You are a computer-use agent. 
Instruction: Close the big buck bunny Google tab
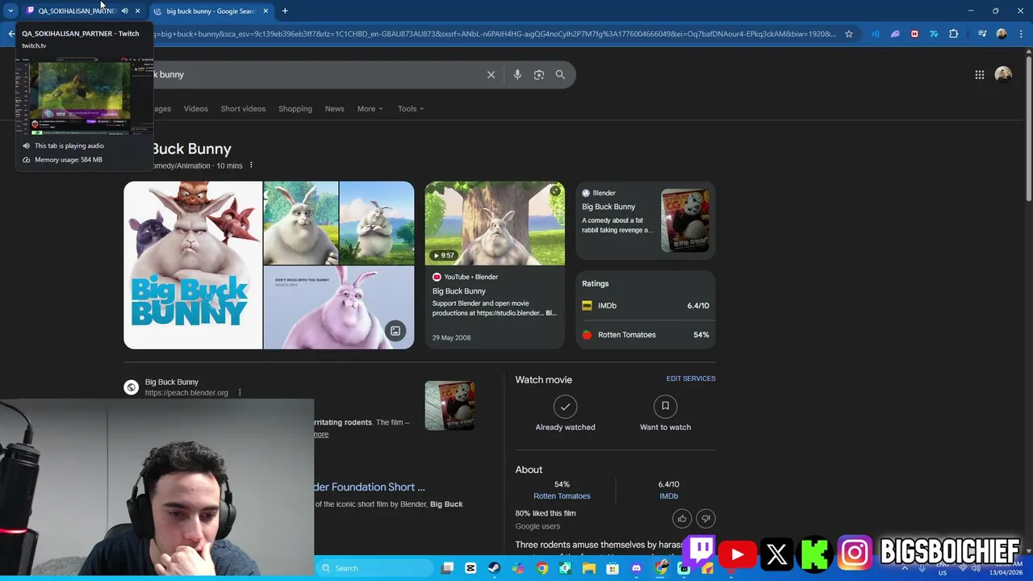coord(266,10)
